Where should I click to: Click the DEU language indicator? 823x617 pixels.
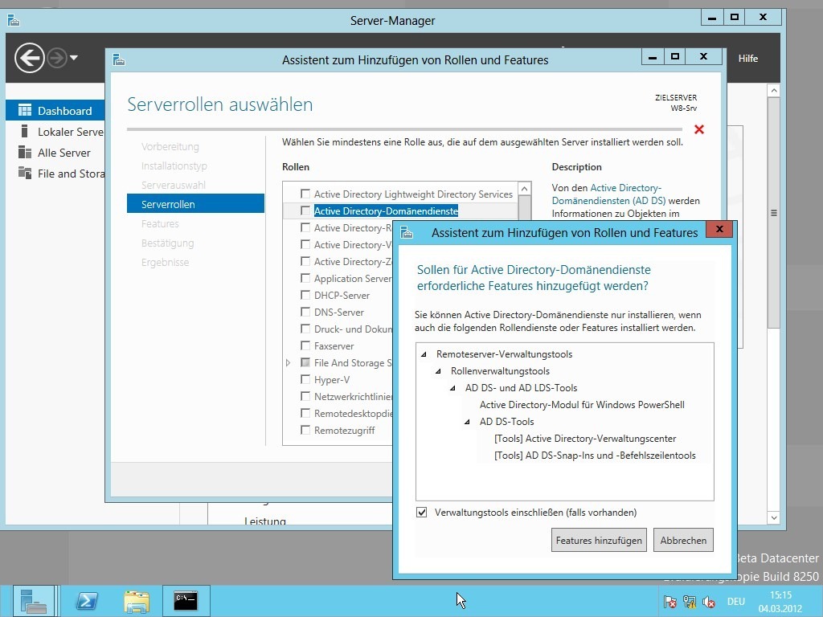[x=736, y=602]
